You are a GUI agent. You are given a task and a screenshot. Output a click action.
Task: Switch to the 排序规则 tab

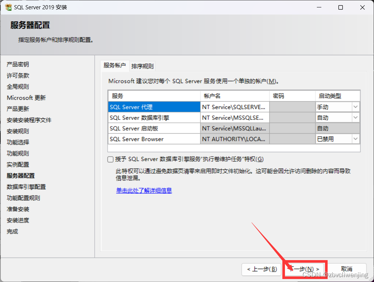click(142, 66)
